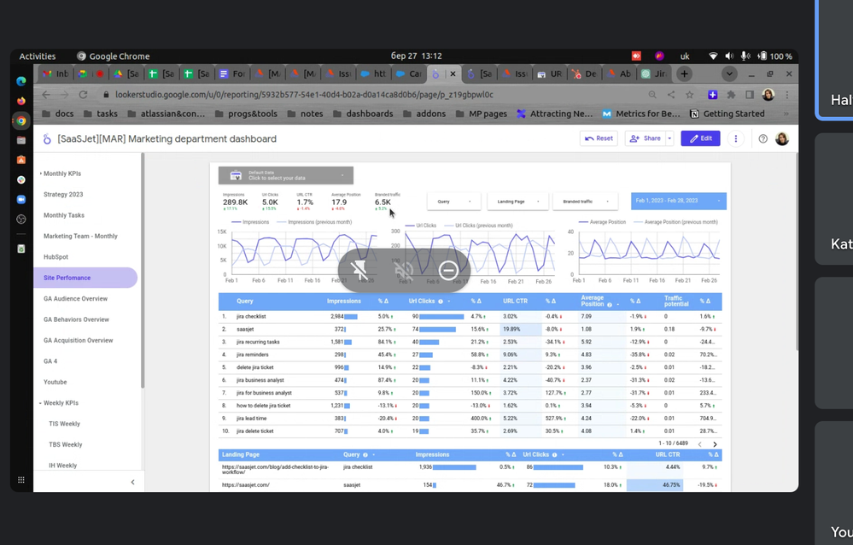The width and height of the screenshot is (853, 545).
Task: Open the Youtube page
Action: (x=55, y=382)
